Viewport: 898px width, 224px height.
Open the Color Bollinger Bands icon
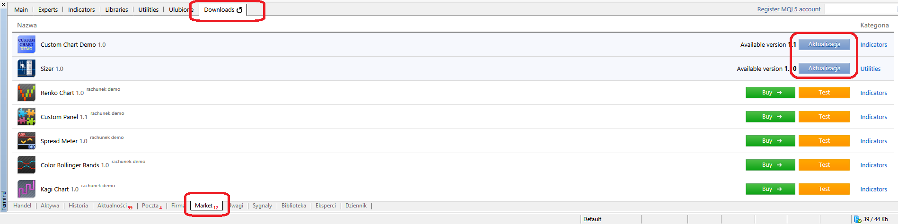[26, 165]
